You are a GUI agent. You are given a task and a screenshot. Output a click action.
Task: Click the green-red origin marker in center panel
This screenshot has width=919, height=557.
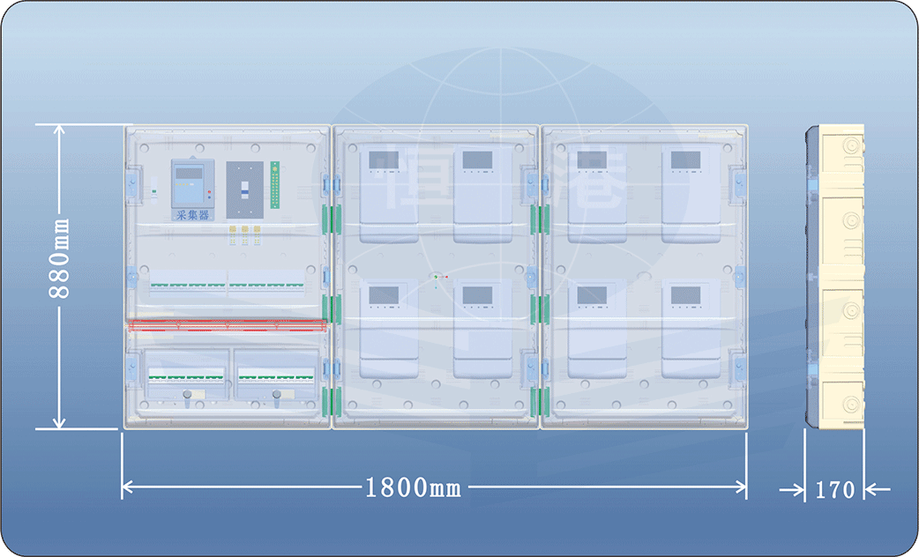tap(436, 278)
